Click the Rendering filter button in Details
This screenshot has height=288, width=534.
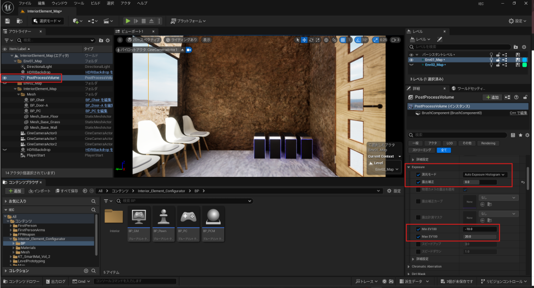click(488, 143)
